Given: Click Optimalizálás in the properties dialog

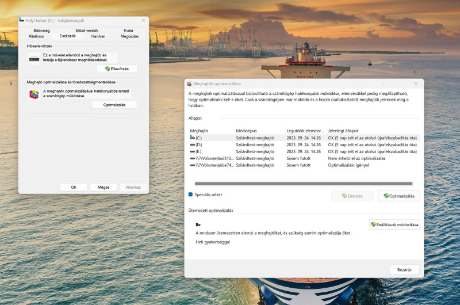Looking at the screenshot, I should [114, 105].
